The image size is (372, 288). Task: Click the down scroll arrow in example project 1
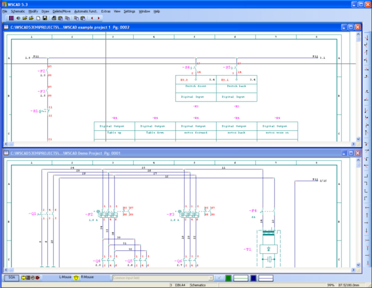point(358,139)
